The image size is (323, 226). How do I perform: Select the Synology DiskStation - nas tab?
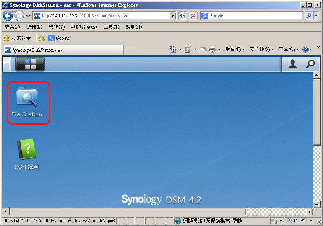click(63, 50)
